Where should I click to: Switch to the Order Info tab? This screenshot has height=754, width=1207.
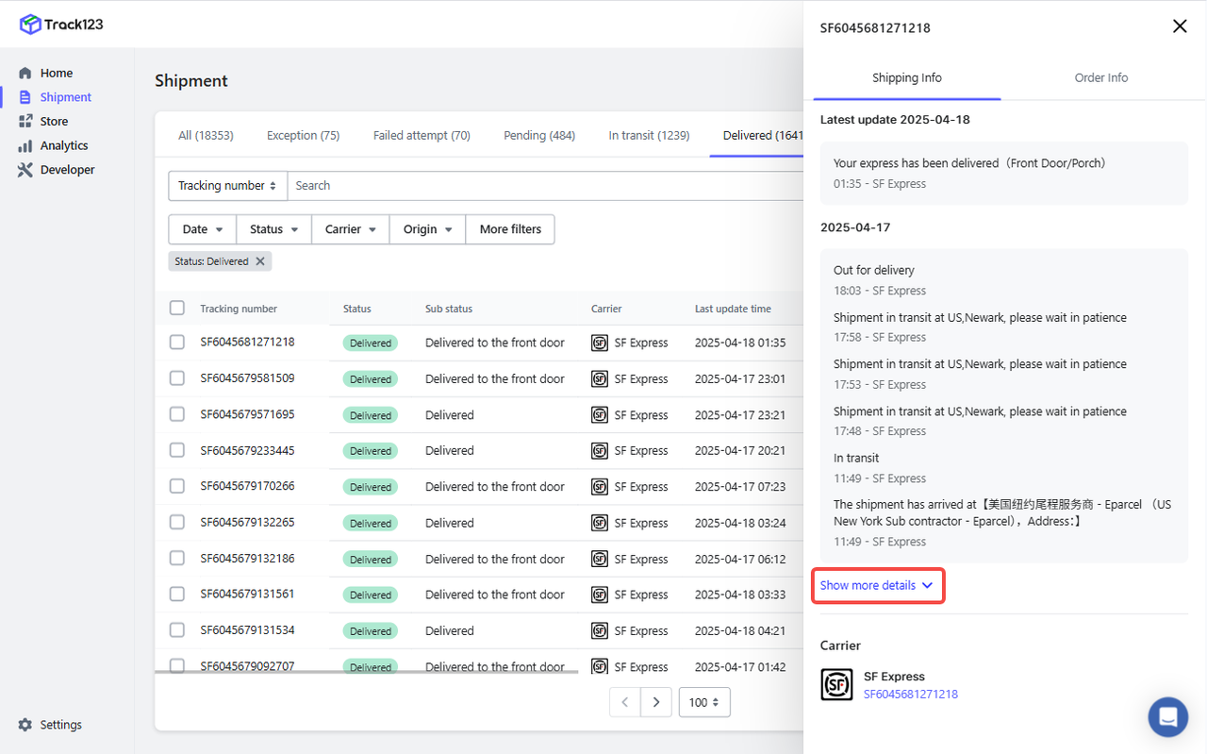pos(1100,78)
